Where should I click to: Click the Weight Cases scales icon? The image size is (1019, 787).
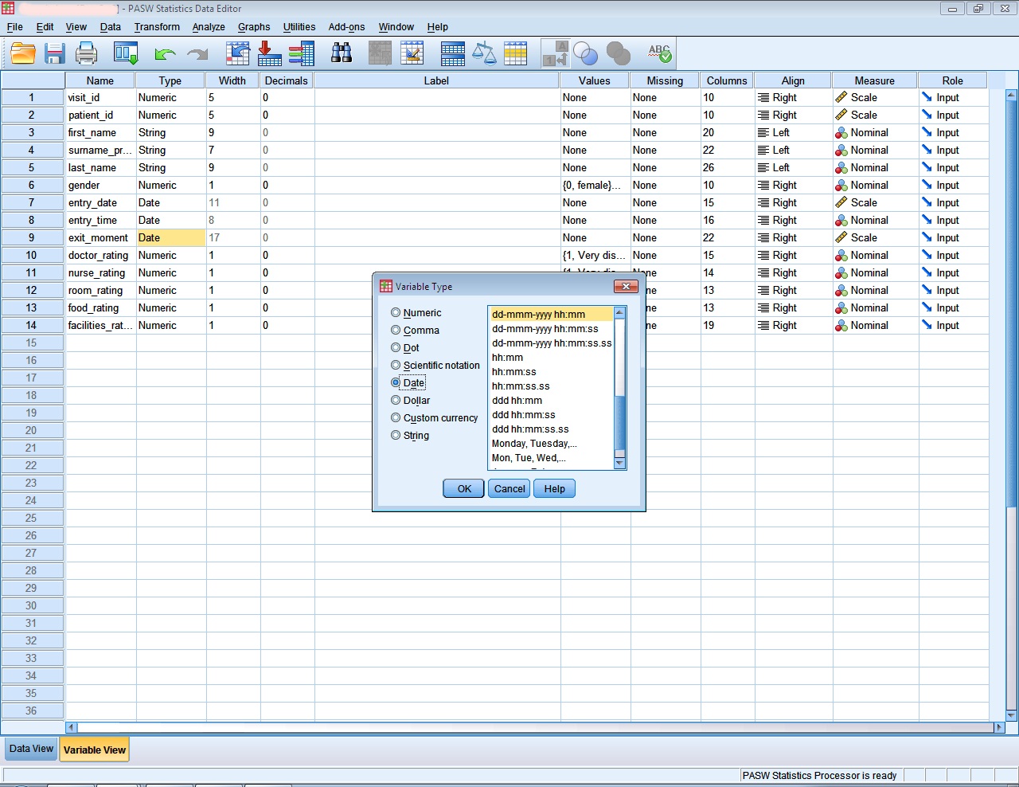point(484,53)
